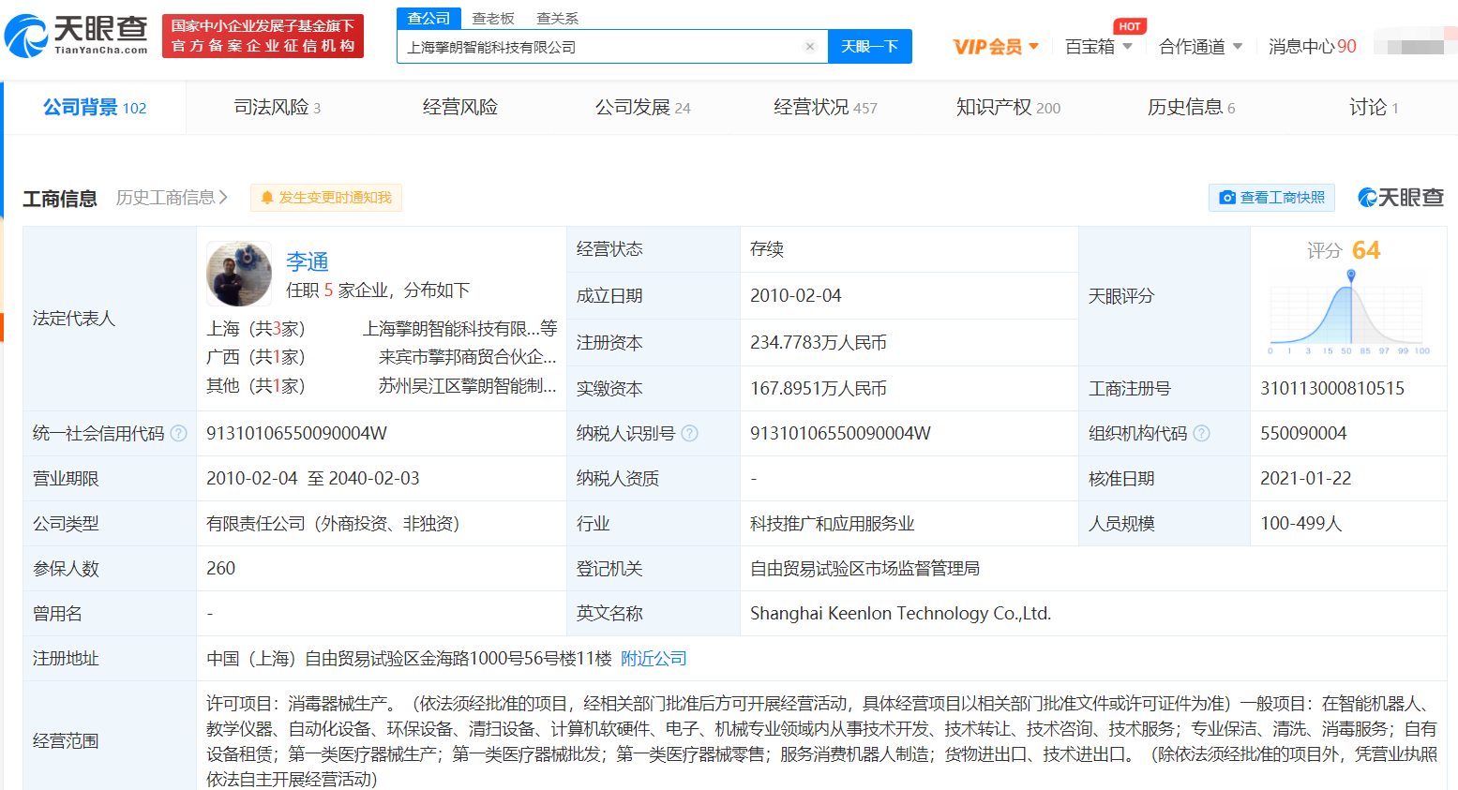Open the 经营状况 tab

[826, 107]
